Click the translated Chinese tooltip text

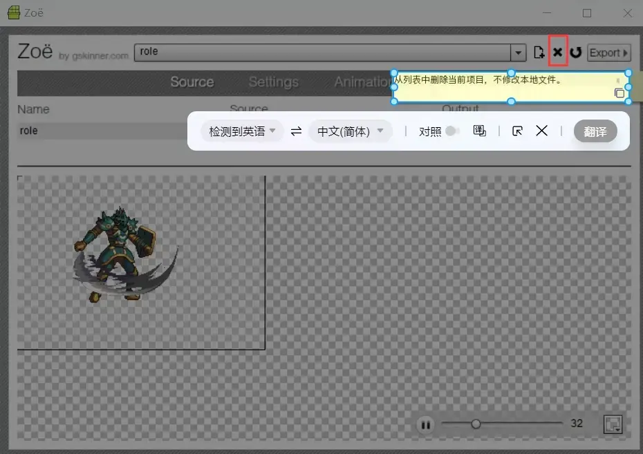coord(478,79)
